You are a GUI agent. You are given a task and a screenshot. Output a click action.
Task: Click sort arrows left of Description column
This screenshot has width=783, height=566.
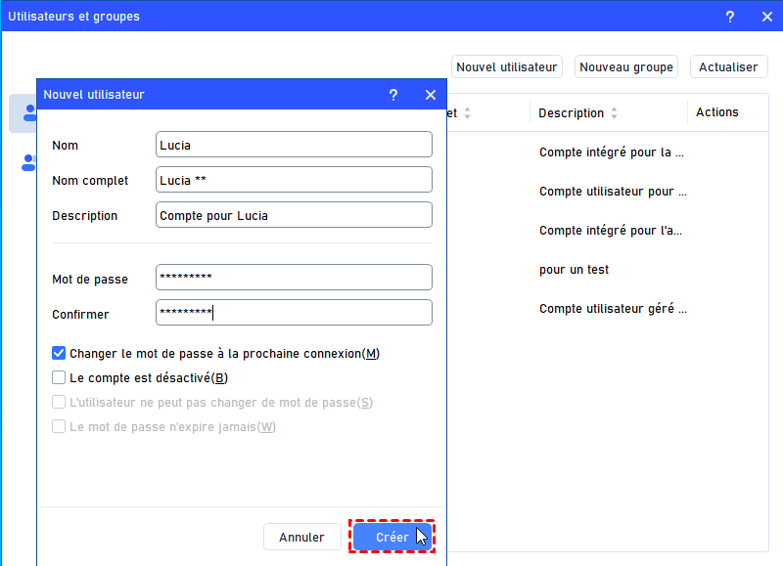pos(467,113)
